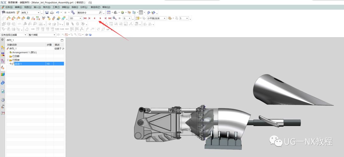Click the view orientation grid icon
This screenshot has height=157, width=344.
pos(108,12)
